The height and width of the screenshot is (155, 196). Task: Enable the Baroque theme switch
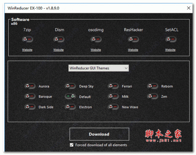click(30, 96)
